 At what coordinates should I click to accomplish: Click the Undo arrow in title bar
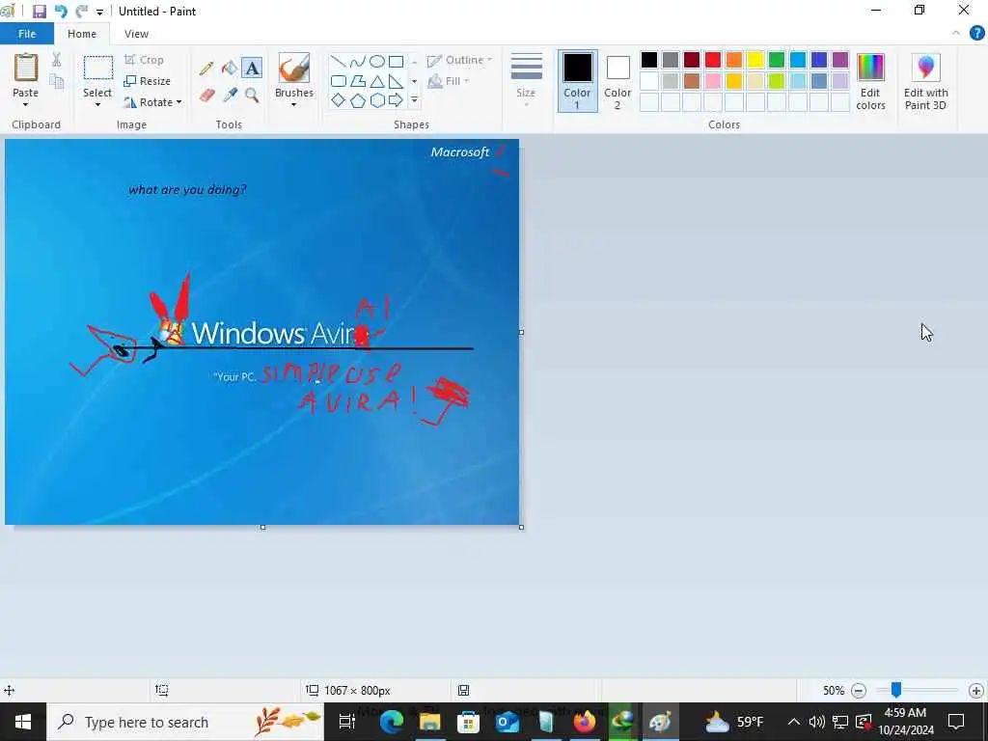pyautogui.click(x=61, y=12)
